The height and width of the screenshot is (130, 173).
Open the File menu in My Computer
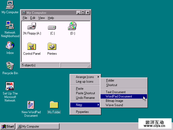pyautogui.click(x=25, y=18)
